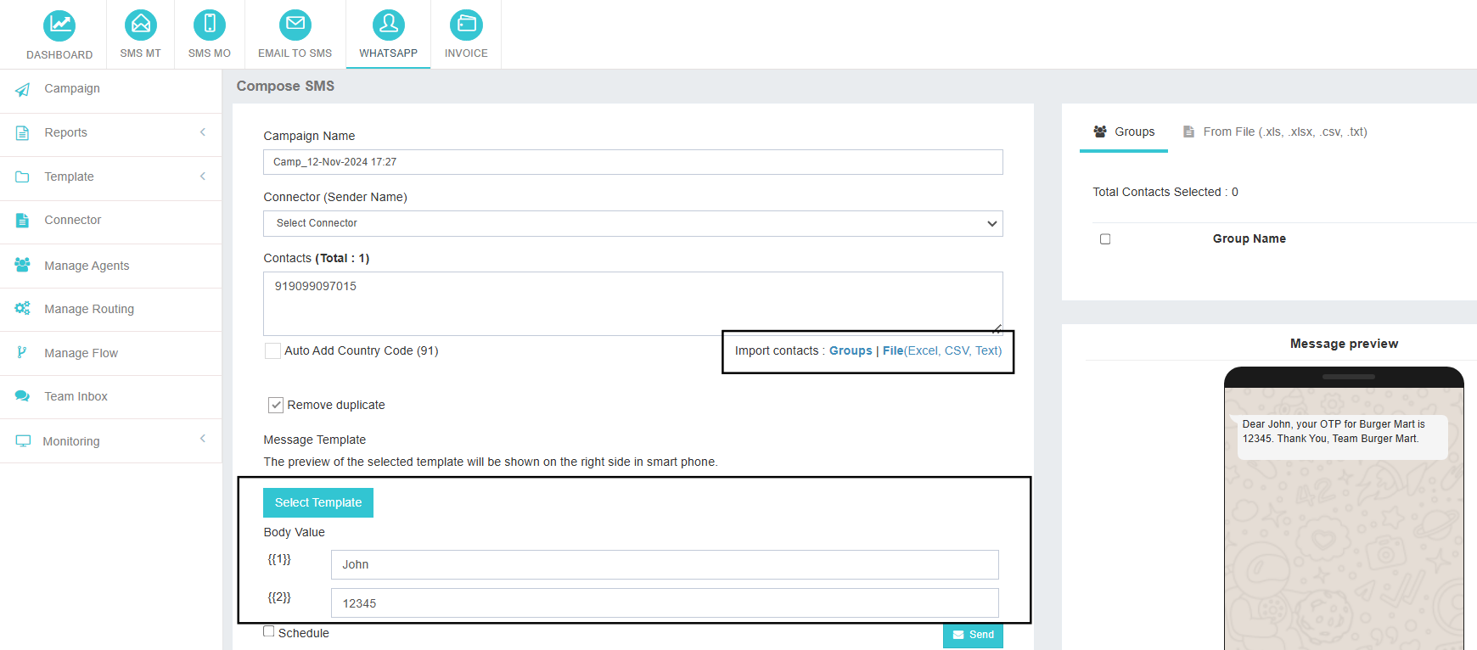
Task: Switch to the From File tab
Action: (x=1275, y=132)
